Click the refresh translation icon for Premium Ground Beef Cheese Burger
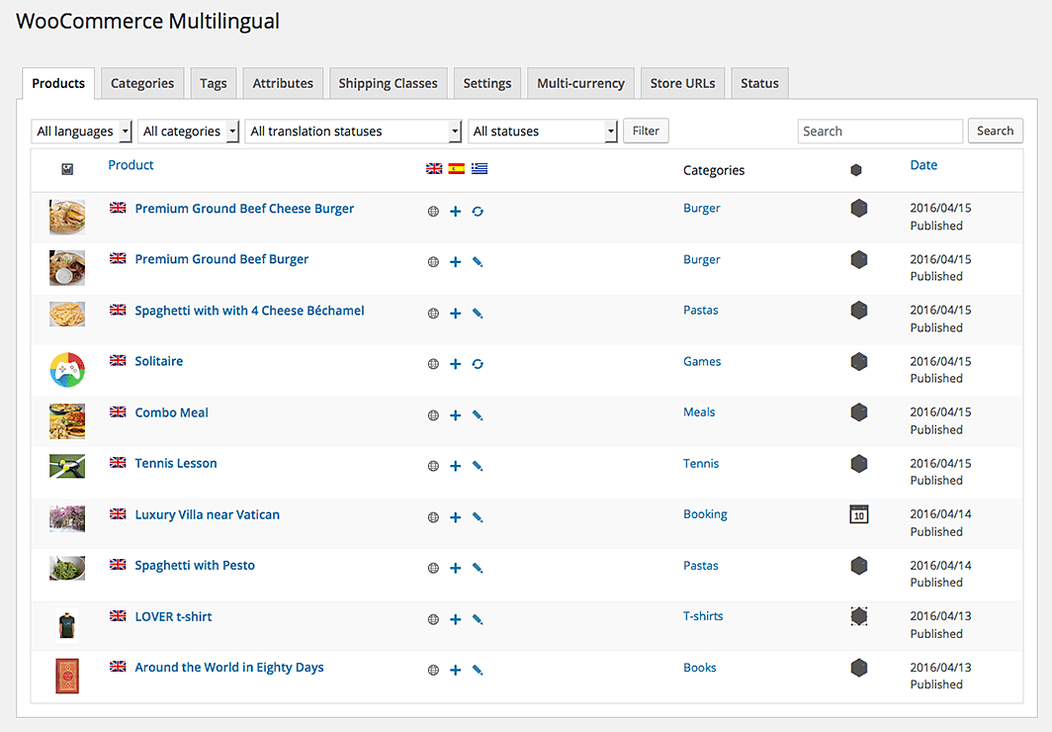Viewport: 1052px width, 732px height. 478,211
